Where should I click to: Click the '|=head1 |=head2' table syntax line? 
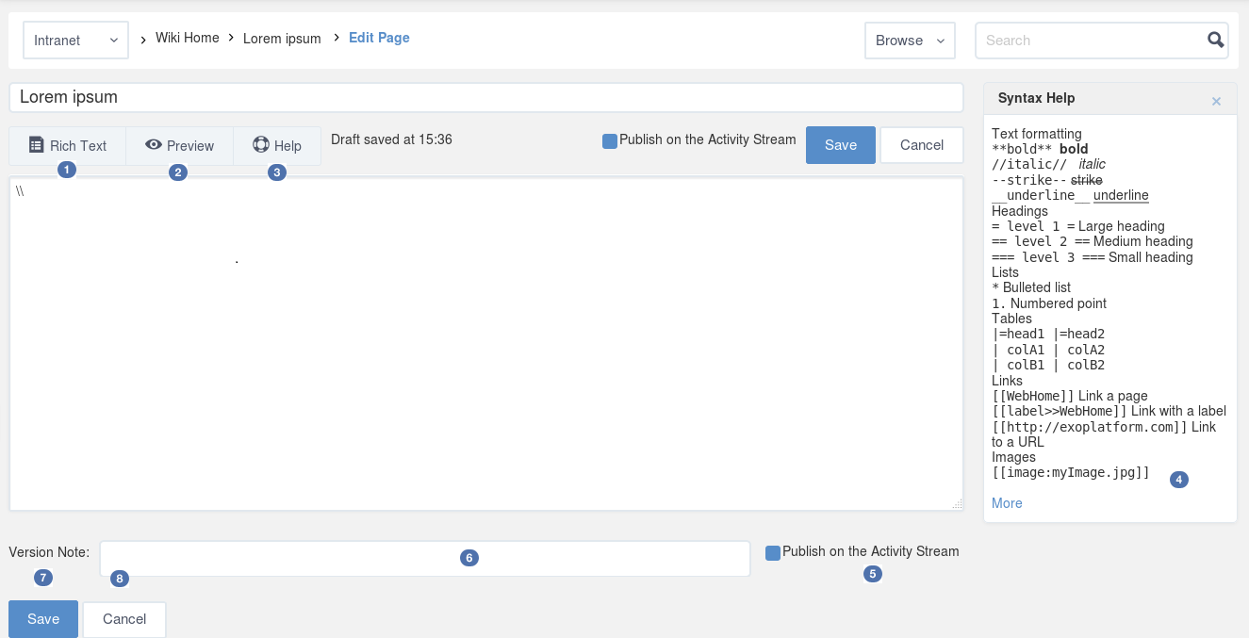click(x=1048, y=334)
